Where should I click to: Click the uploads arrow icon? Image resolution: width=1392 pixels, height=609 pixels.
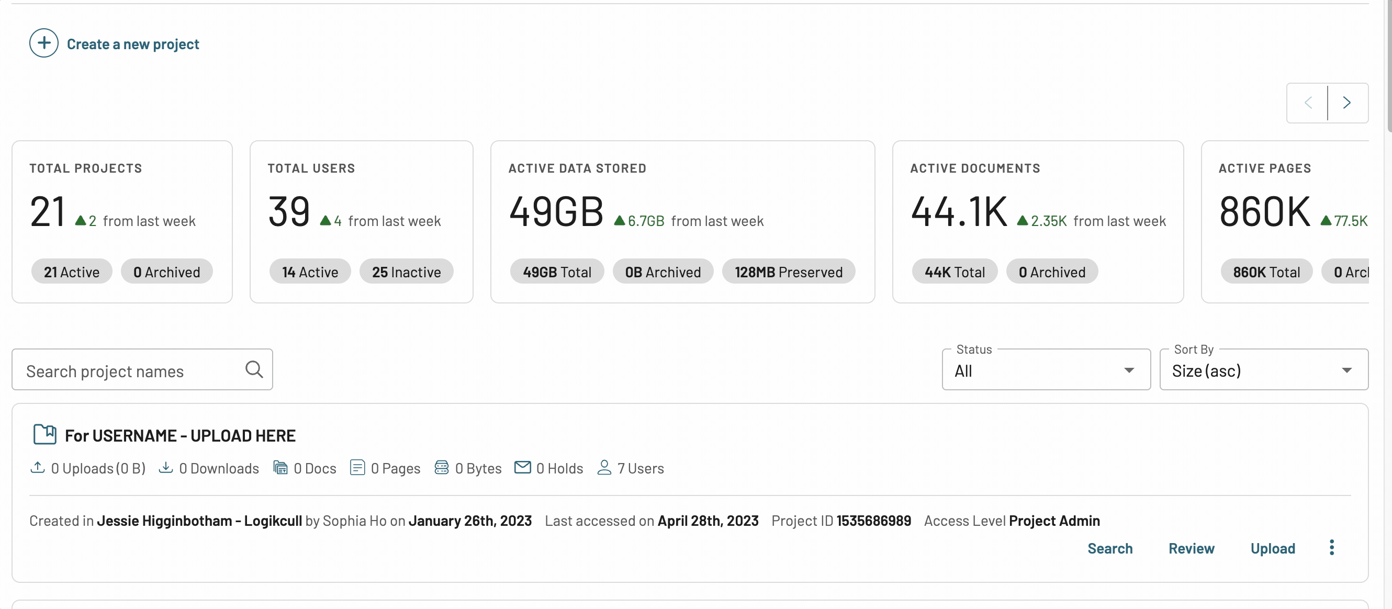(x=37, y=467)
